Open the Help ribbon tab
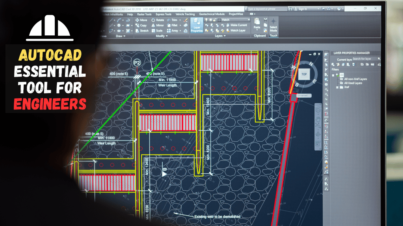Image resolution: width=403 pixels, height=226 pixels. coord(130,15)
